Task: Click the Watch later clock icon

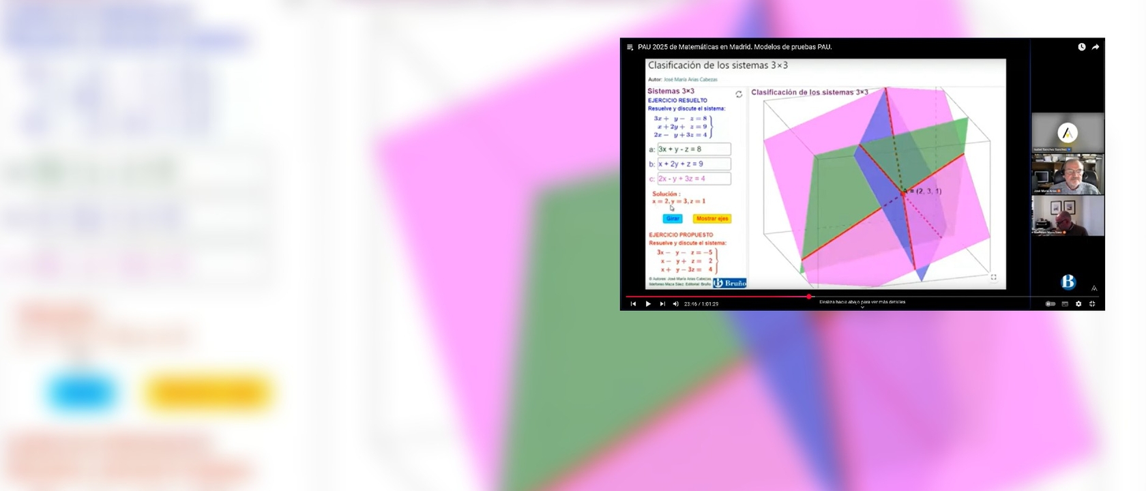Action: pos(1082,47)
